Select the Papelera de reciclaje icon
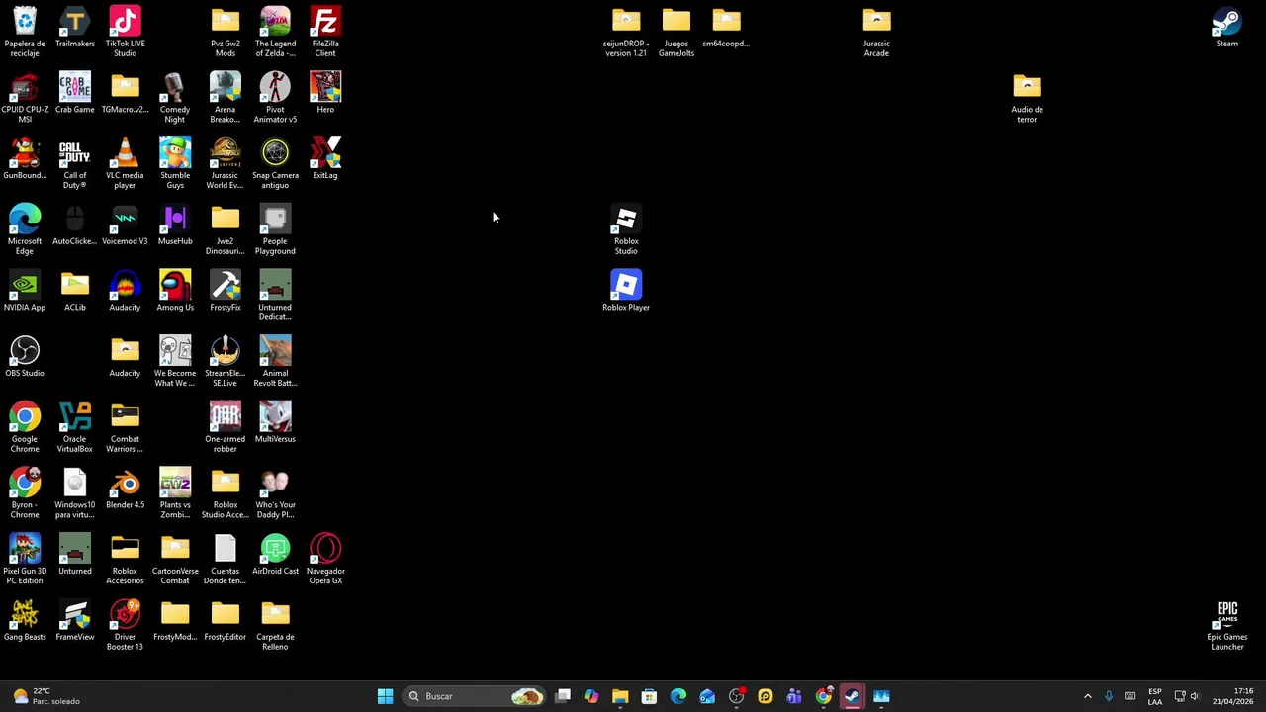 pyautogui.click(x=25, y=32)
